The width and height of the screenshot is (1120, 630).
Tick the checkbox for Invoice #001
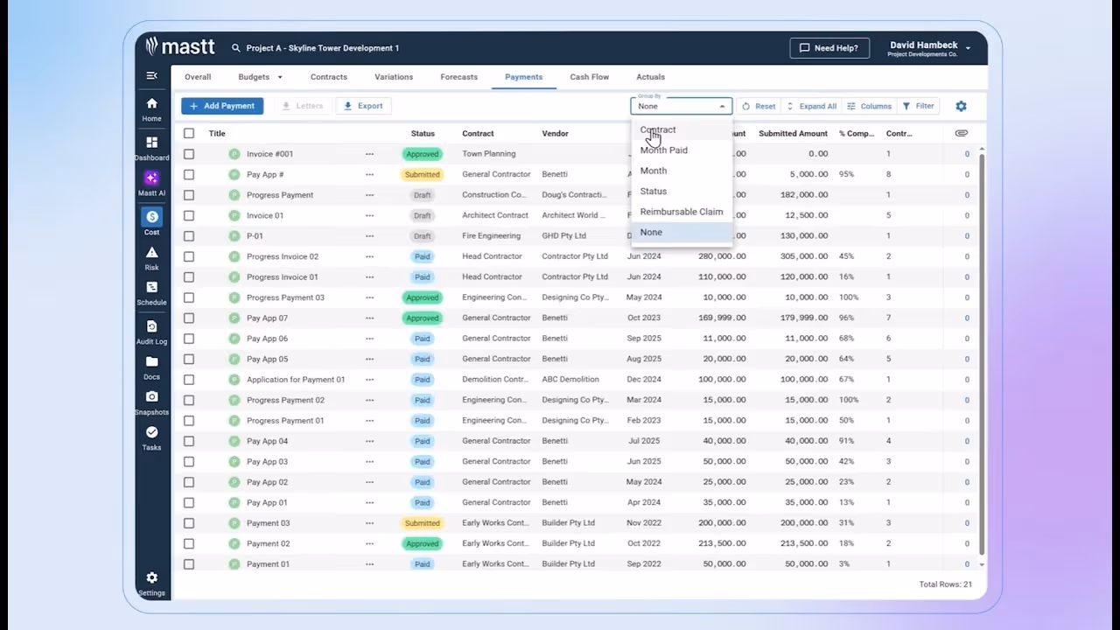pos(188,153)
